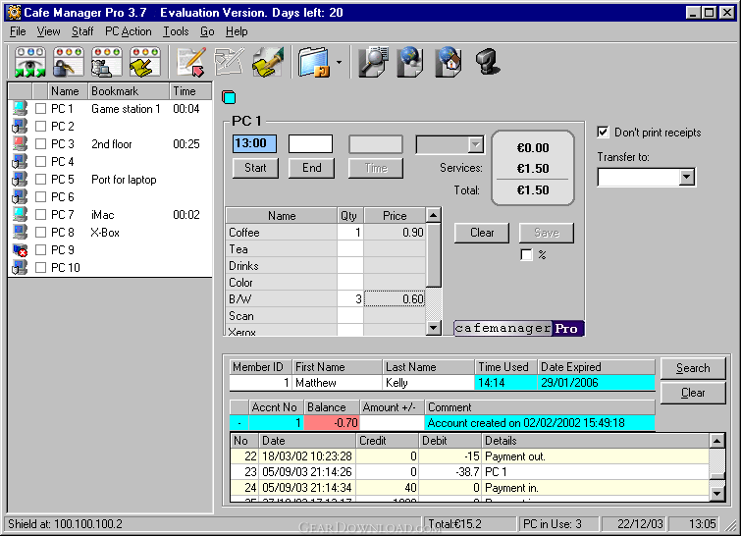Image resolution: width=741 pixels, height=536 pixels.
Task: Tick the checkbox for PC 7
Action: pos(40,215)
